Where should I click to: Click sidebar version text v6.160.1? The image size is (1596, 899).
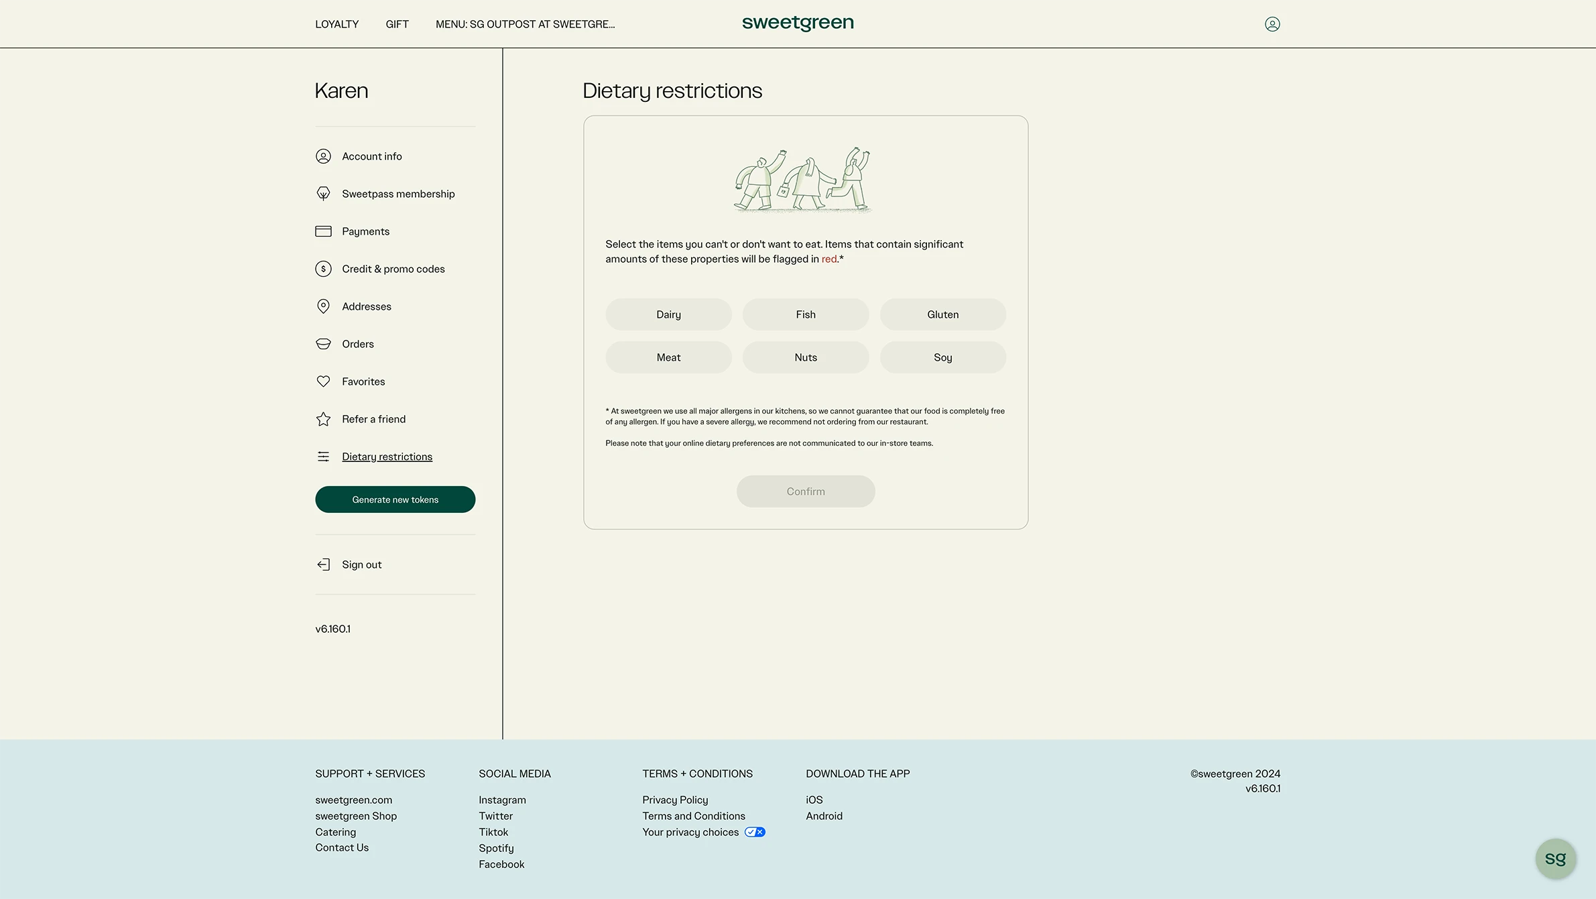[332, 629]
